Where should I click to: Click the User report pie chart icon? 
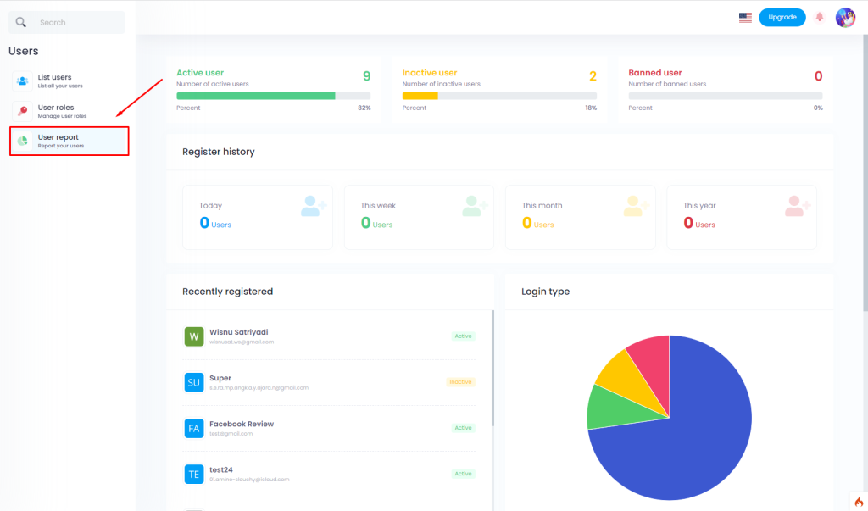click(23, 141)
